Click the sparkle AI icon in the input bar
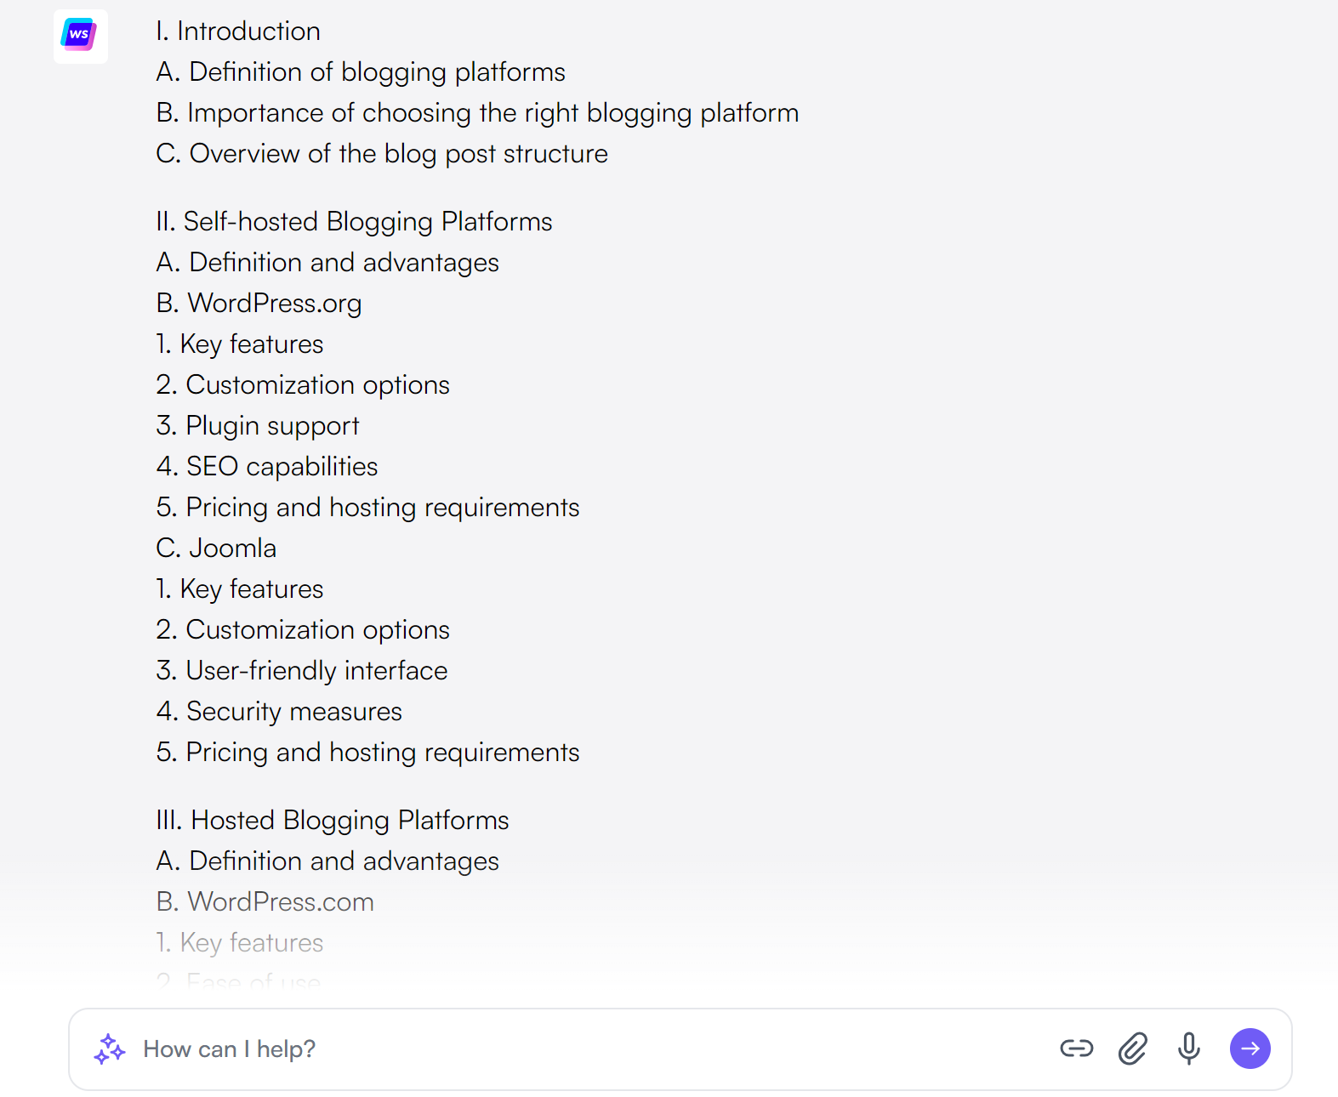 click(x=110, y=1049)
